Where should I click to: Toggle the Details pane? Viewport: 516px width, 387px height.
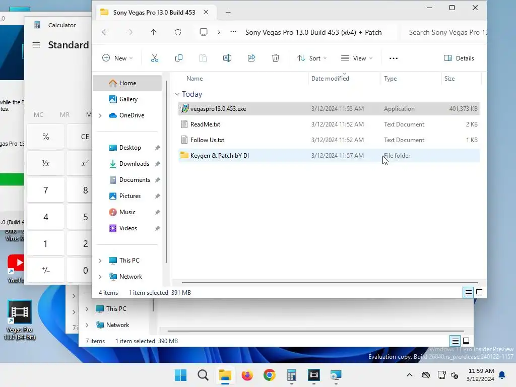click(459, 58)
